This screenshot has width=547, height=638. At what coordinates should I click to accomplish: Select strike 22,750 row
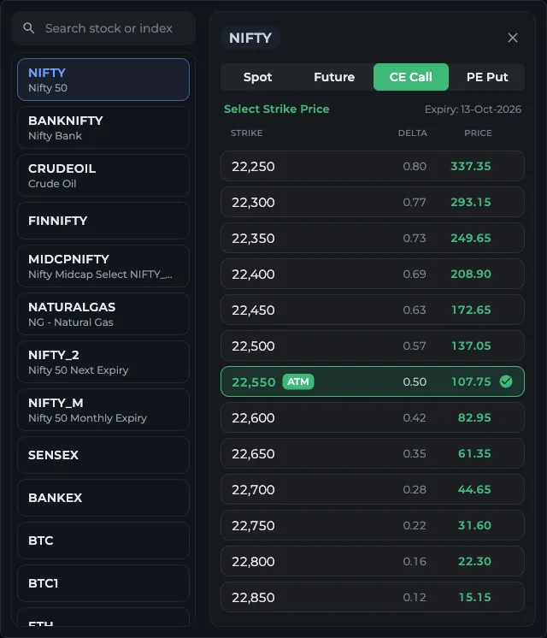373,525
